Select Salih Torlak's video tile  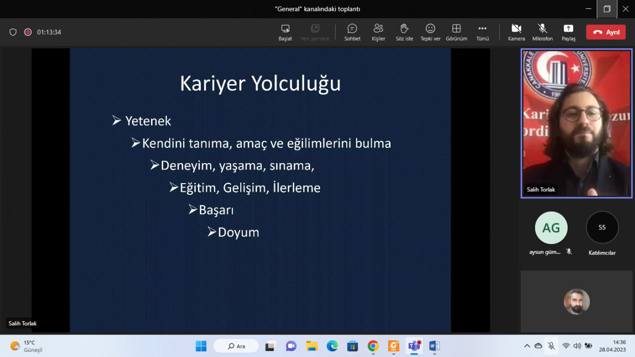pos(576,123)
